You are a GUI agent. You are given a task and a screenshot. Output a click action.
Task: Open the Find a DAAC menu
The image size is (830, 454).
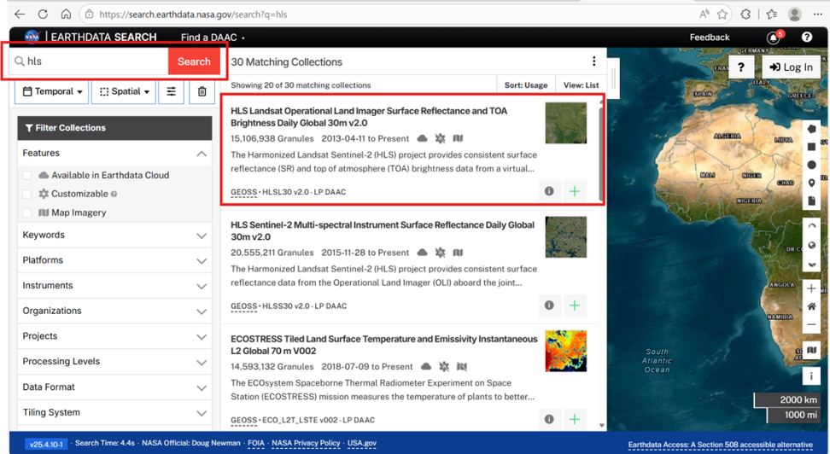pyautogui.click(x=213, y=38)
